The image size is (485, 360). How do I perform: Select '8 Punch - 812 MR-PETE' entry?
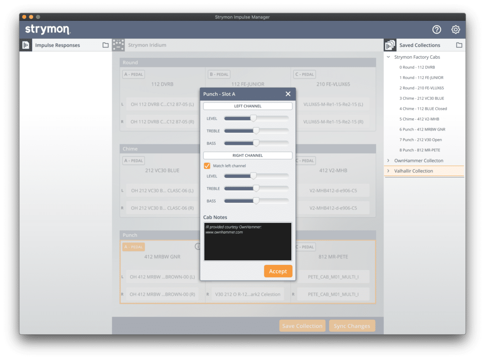[x=420, y=150]
